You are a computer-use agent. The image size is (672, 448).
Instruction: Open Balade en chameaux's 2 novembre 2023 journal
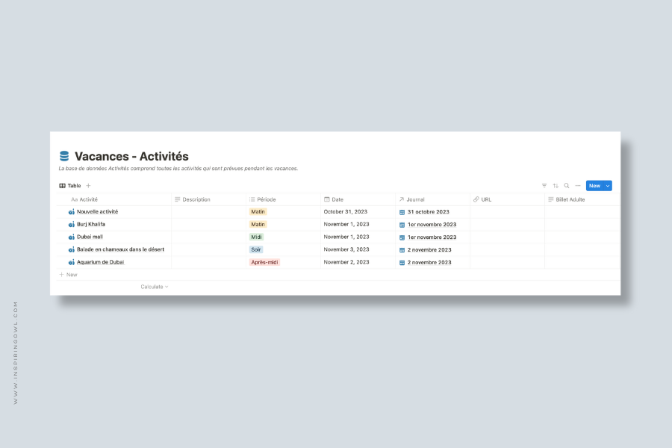pos(429,250)
